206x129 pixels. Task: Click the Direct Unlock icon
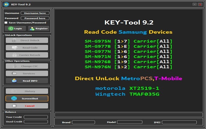14,40
